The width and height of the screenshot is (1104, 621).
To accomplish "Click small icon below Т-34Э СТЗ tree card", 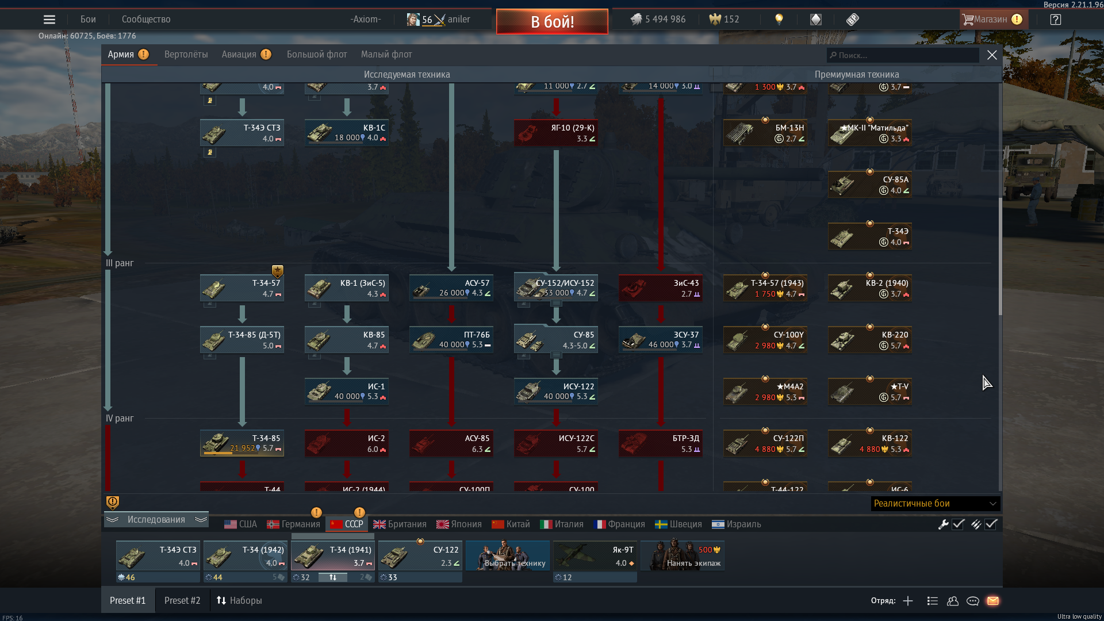I will pos(210,152).
